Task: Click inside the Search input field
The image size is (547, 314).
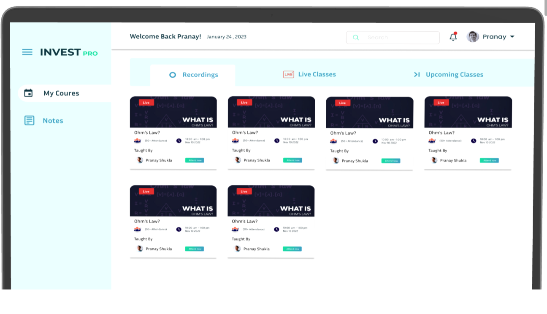Action: [x=397, y=38]
